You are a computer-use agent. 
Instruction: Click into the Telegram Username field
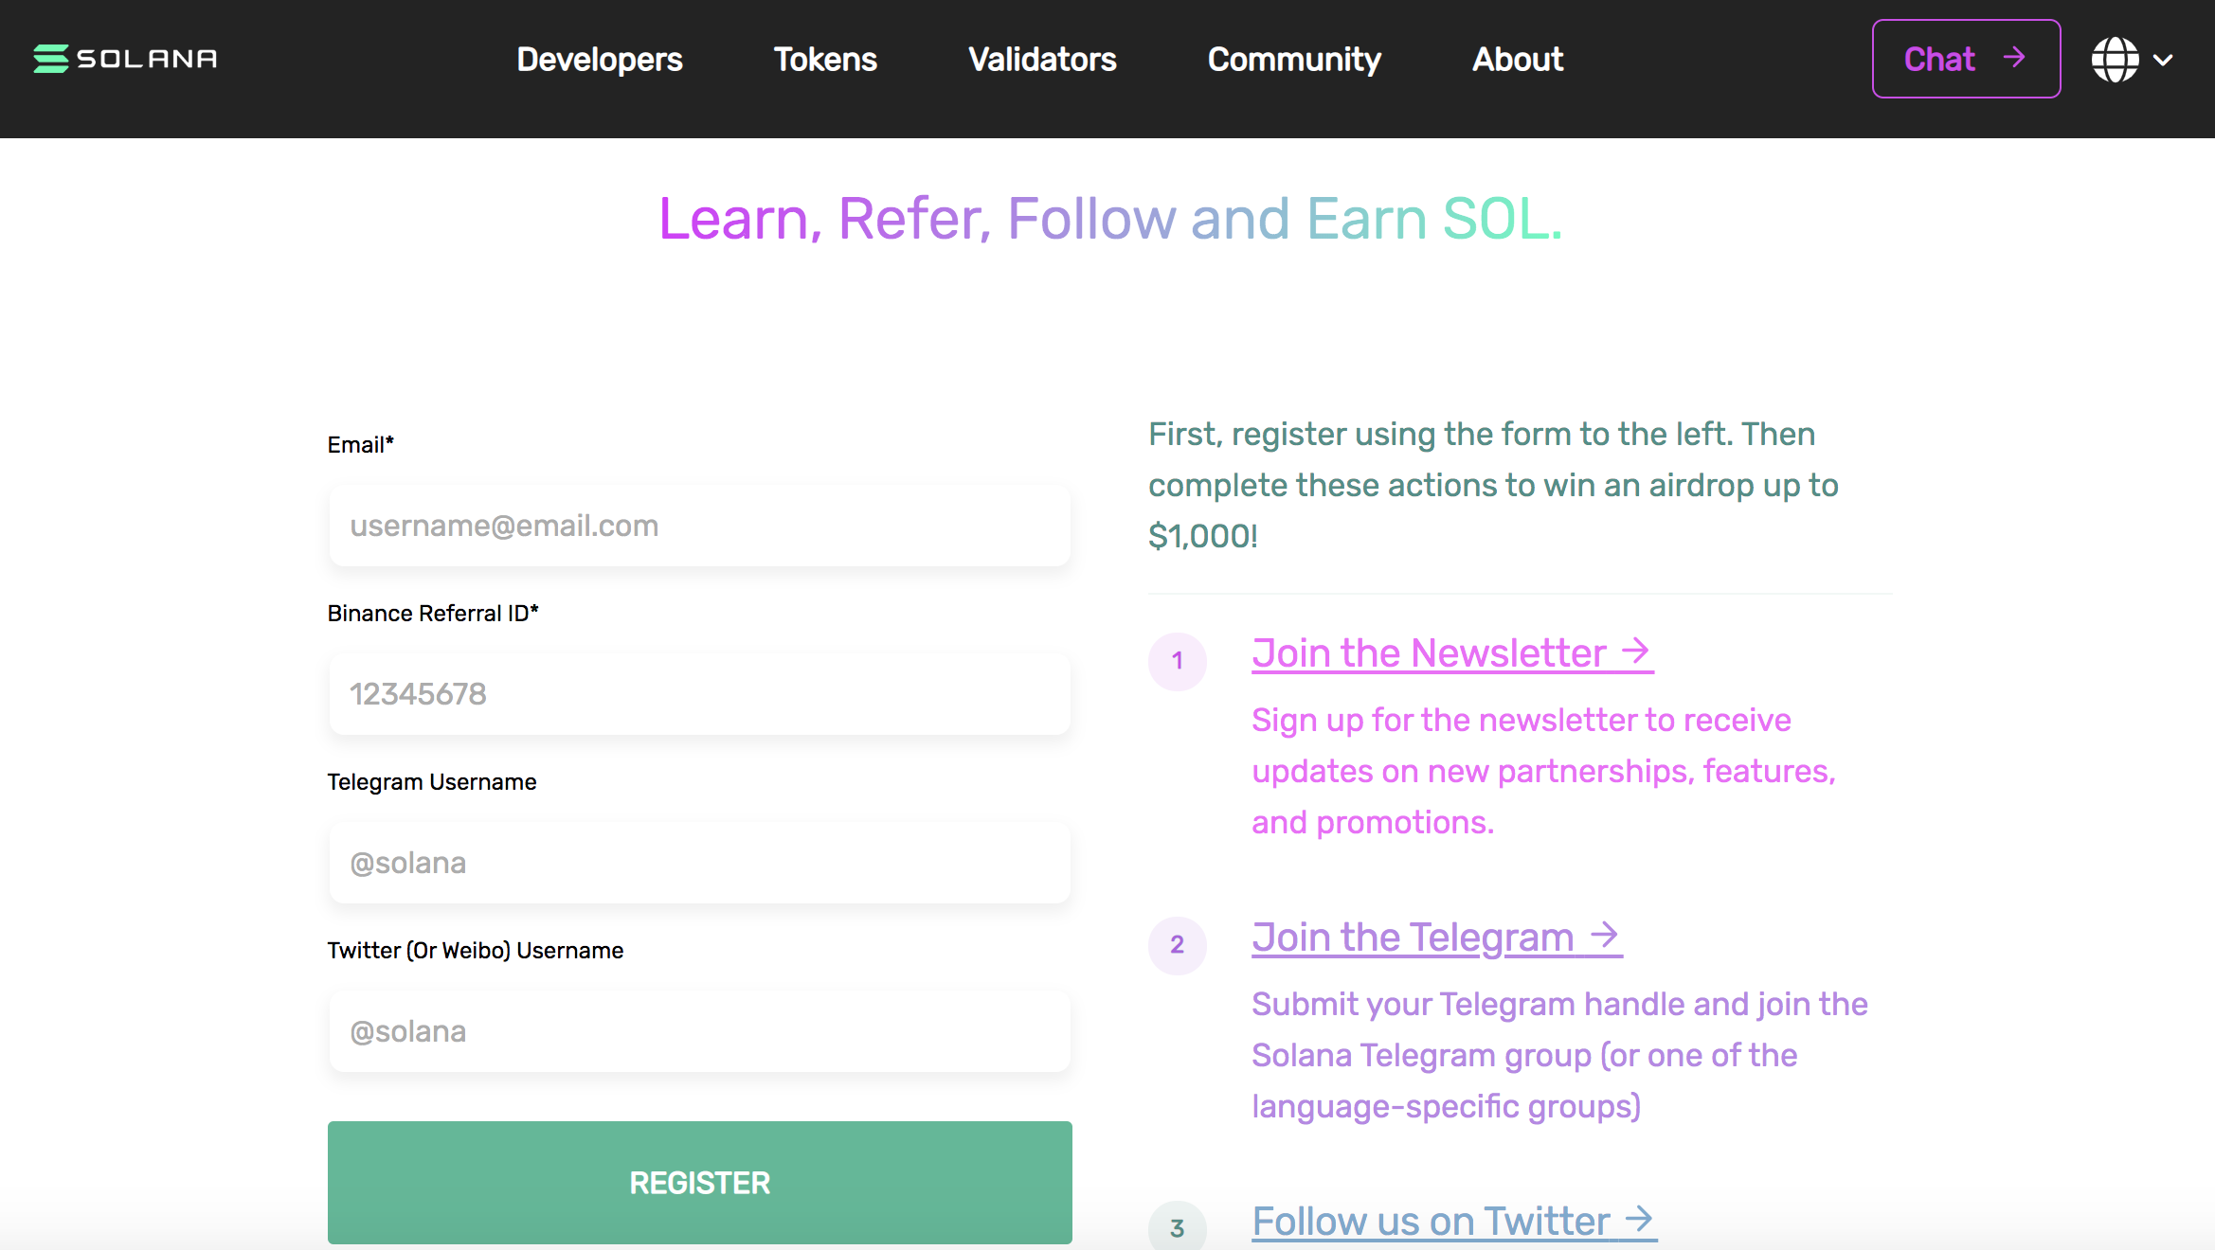(700, 863)
